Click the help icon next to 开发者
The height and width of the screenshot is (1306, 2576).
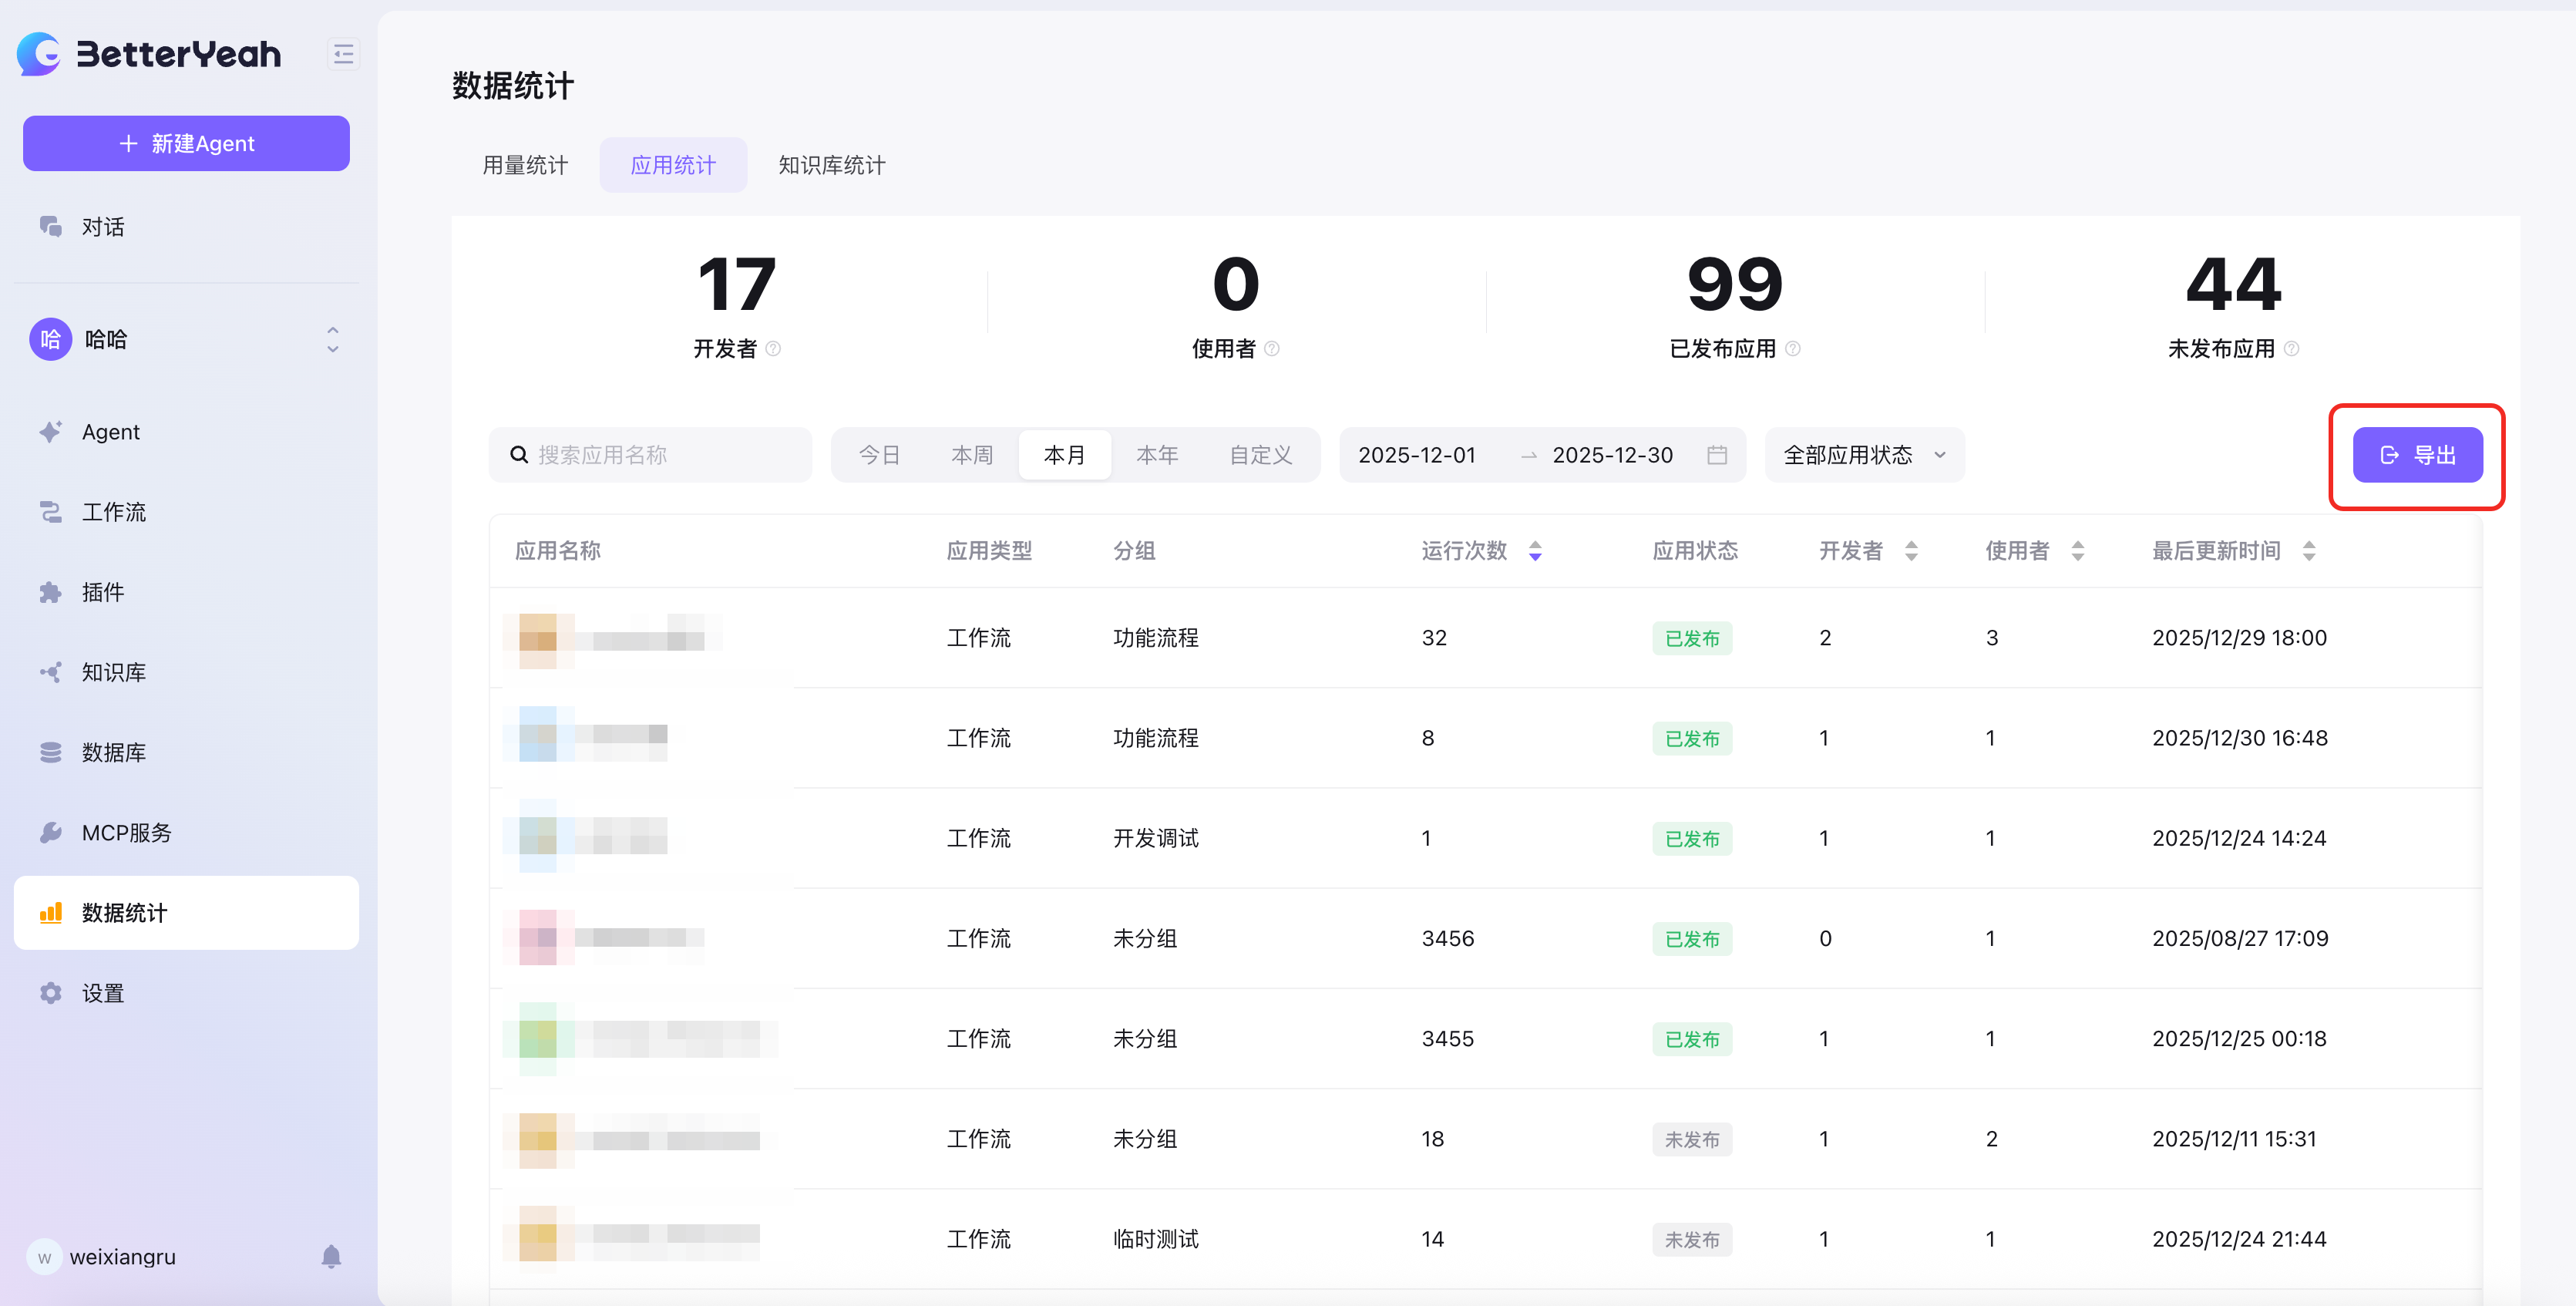773,349
